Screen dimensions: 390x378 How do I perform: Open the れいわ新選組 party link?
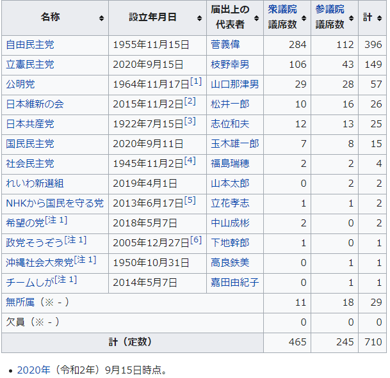click(35, 184)
